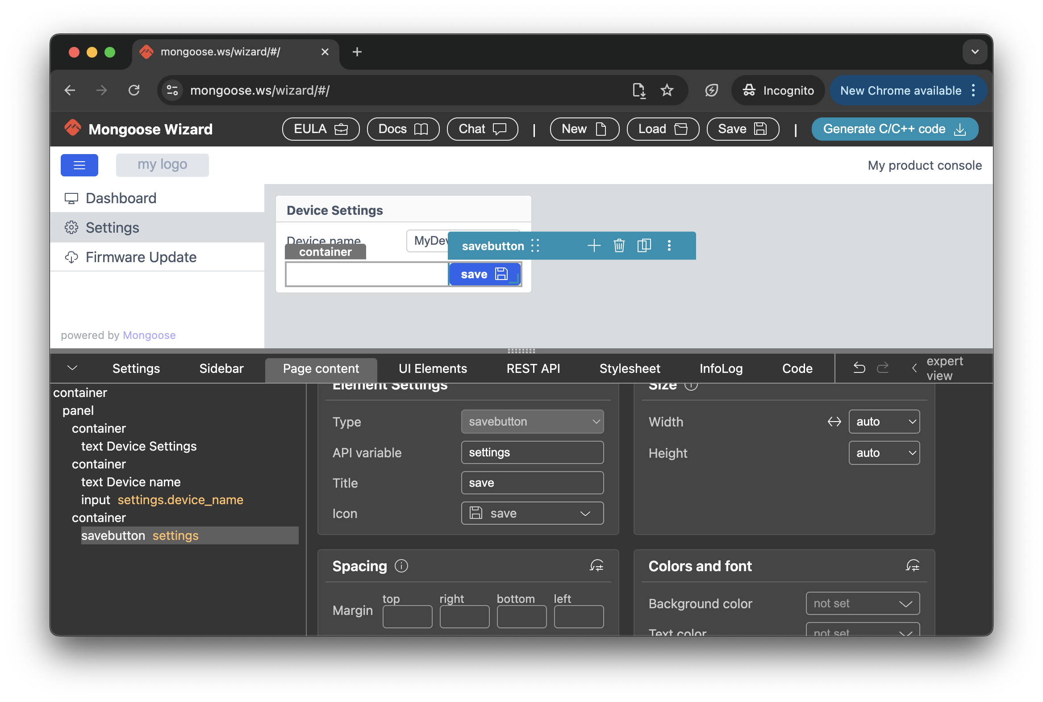Open the Type savebutton dropdown
The height and width of the screenshot is (702, 1043).
pos(532,422)
